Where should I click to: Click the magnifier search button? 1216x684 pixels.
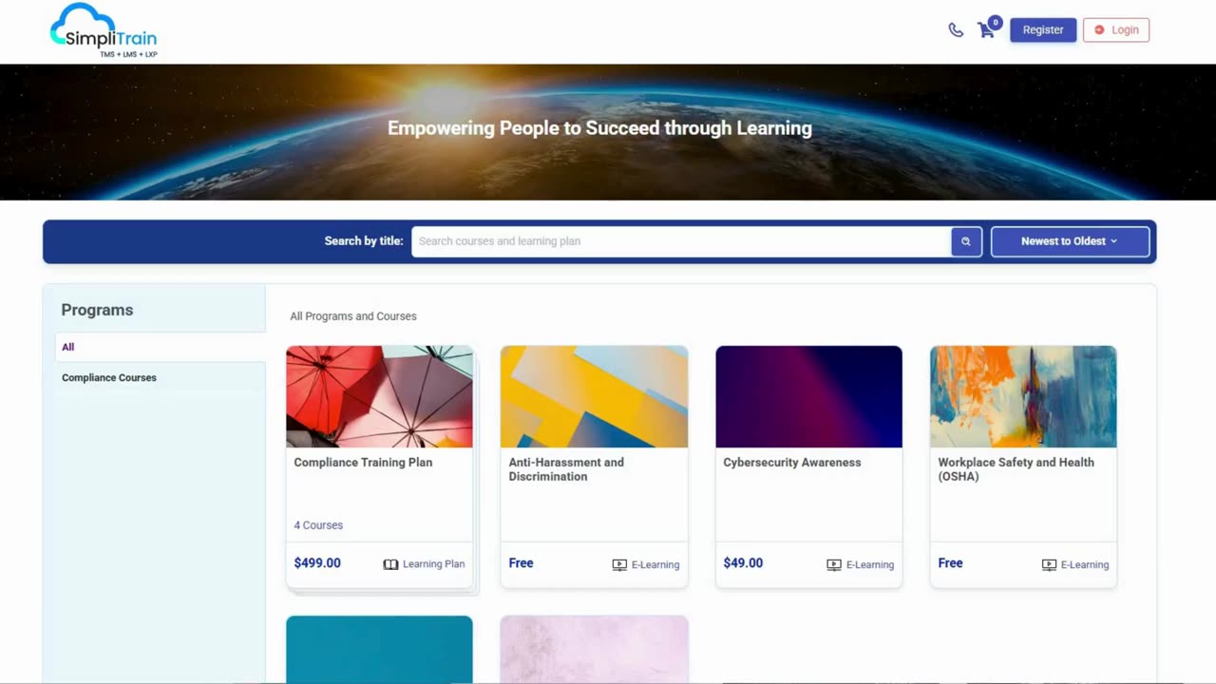coord(966,241)
